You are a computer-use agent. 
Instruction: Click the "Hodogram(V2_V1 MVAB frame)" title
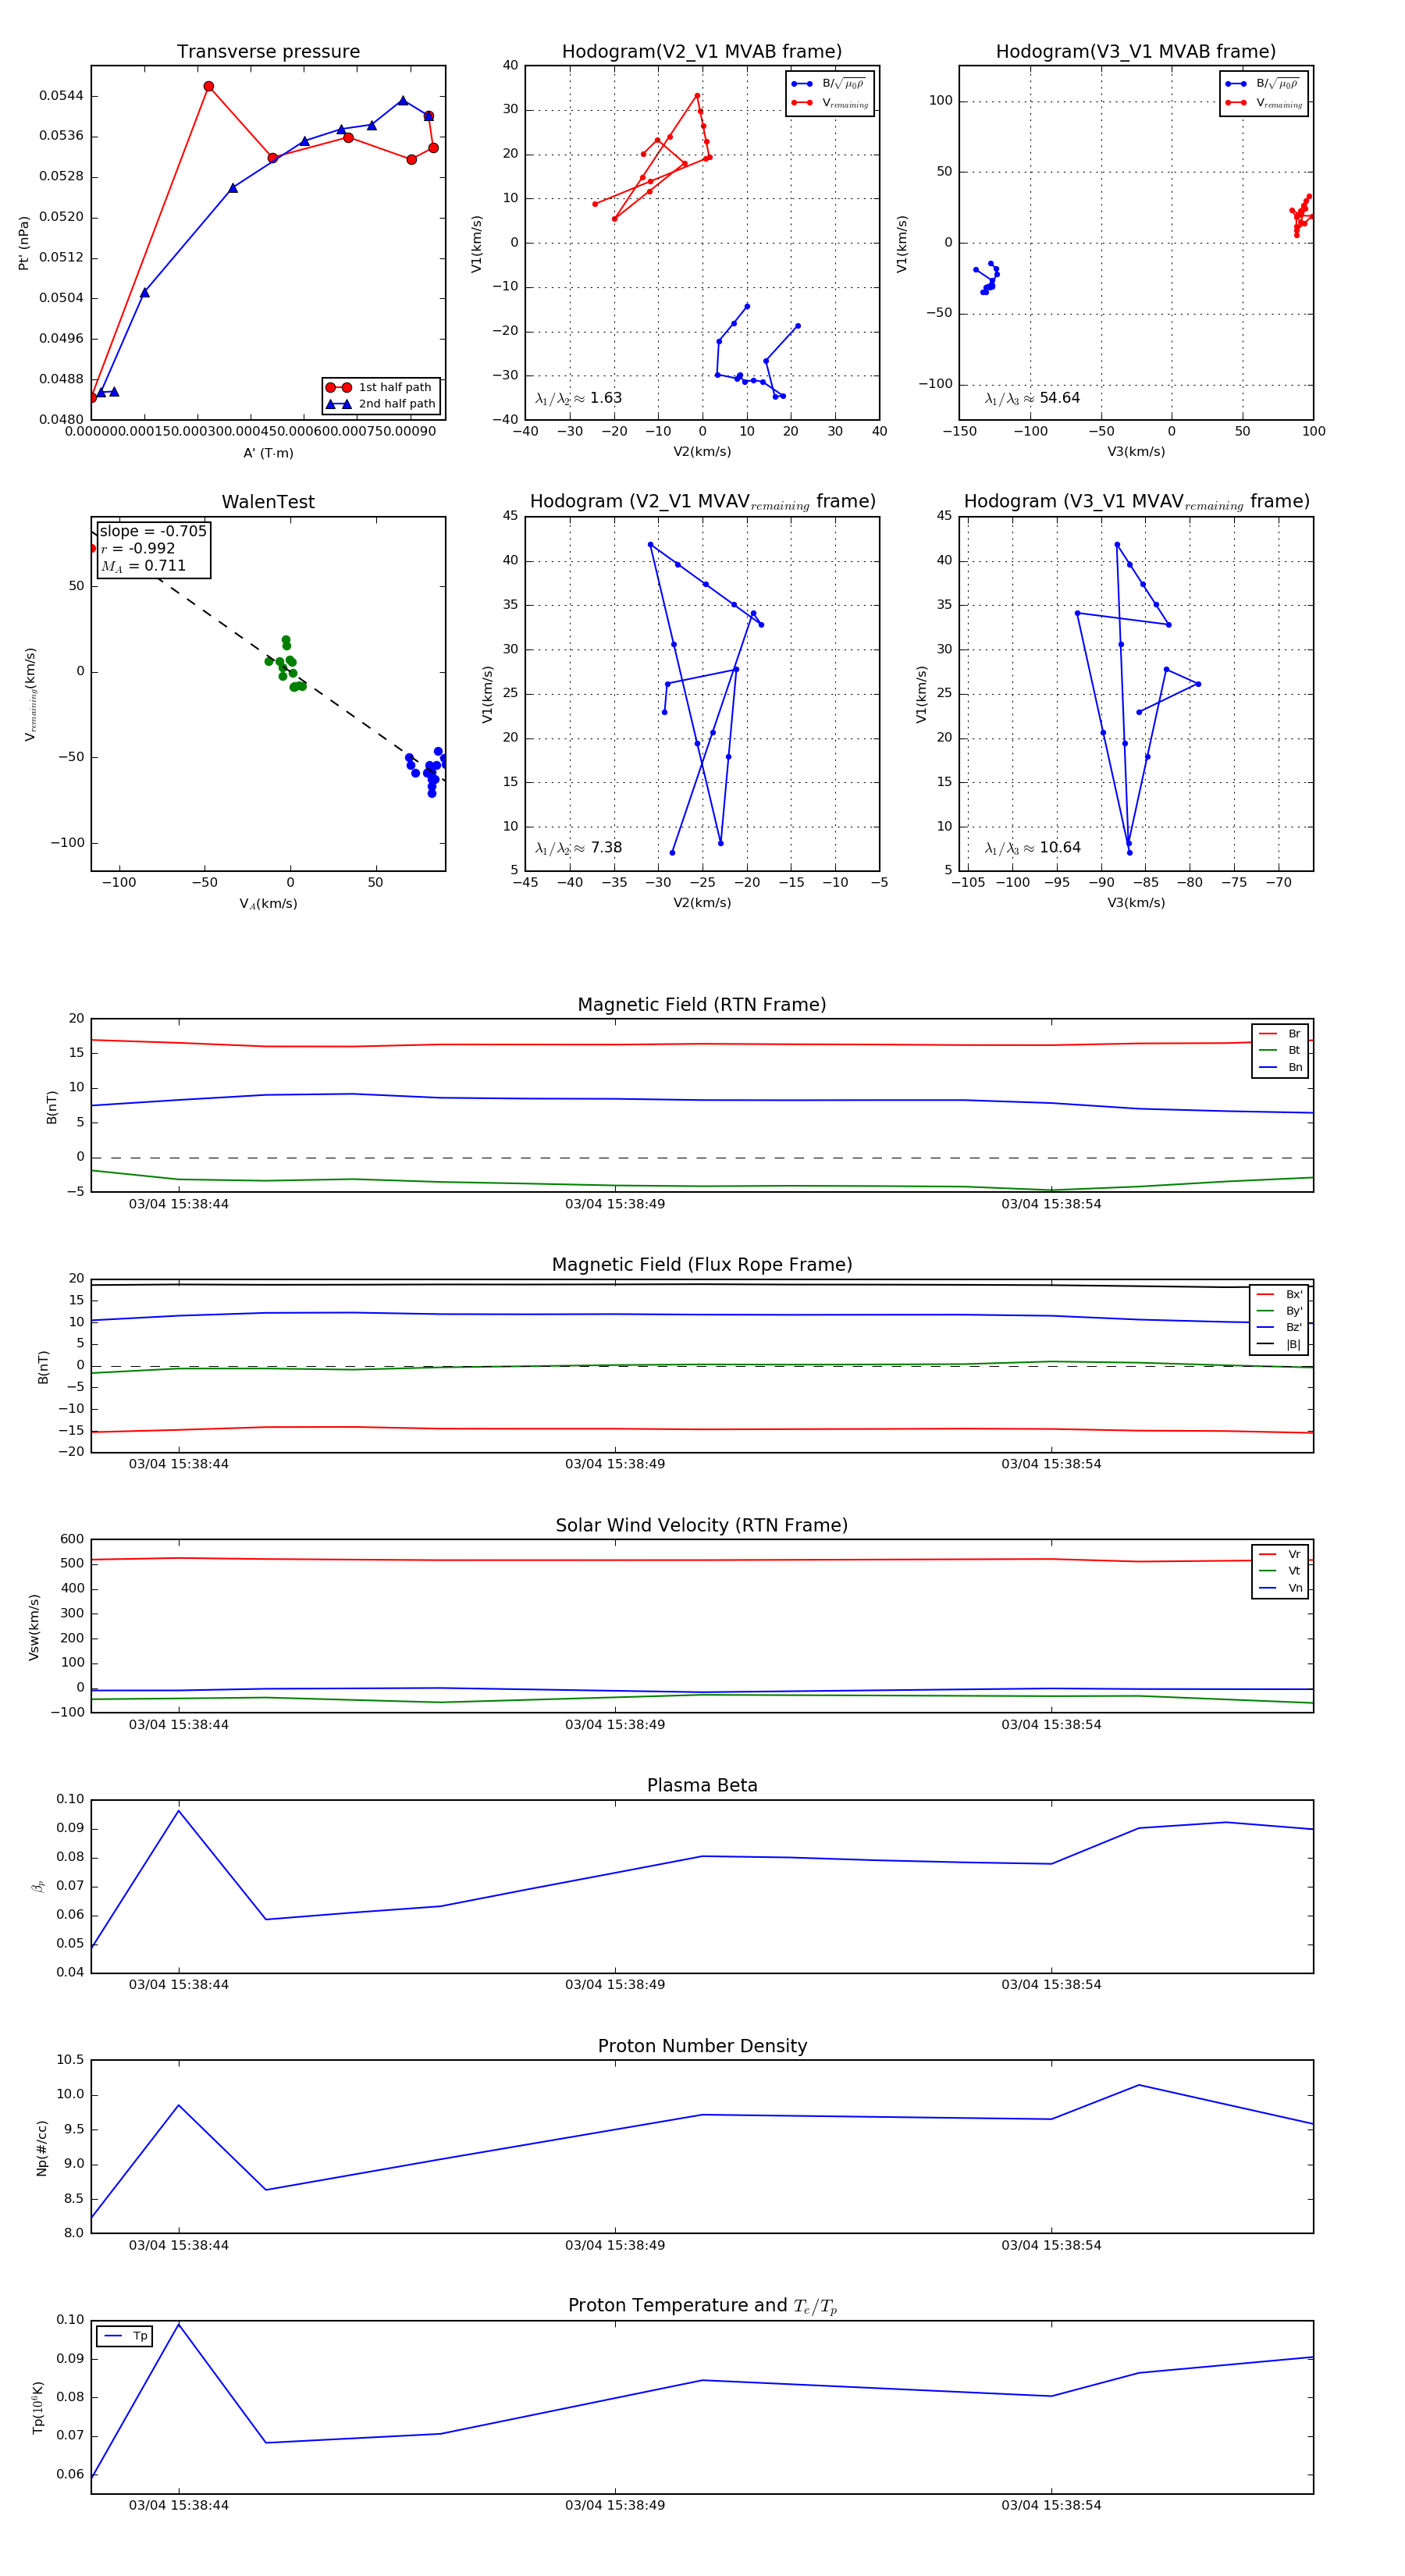pos(702,52)
